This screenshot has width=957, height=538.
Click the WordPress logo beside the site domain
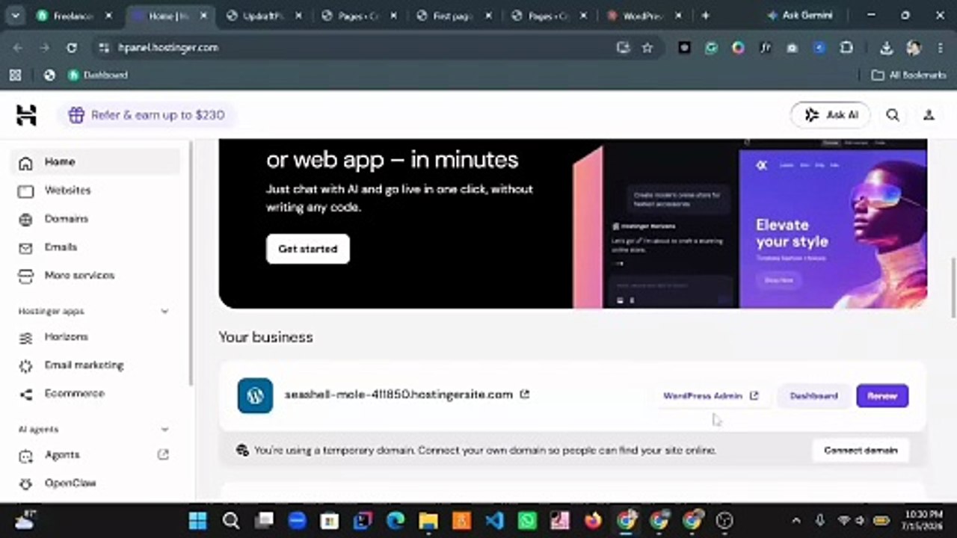pos(255,395)
